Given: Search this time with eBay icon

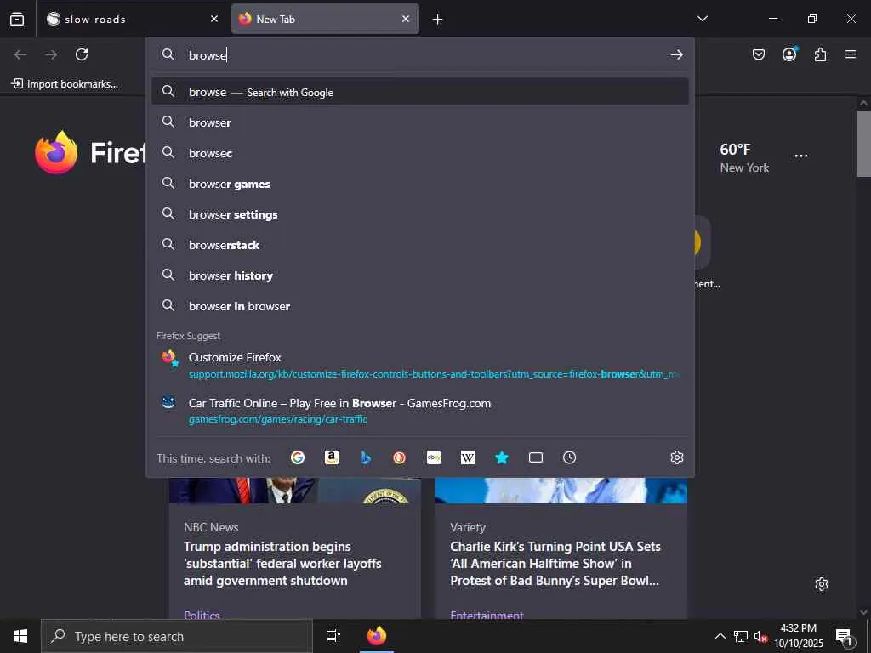Looking at the screenshot, I should [434, 457].
